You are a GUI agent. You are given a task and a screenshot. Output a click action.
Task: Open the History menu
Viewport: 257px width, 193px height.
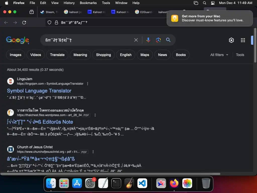point(69,3)
